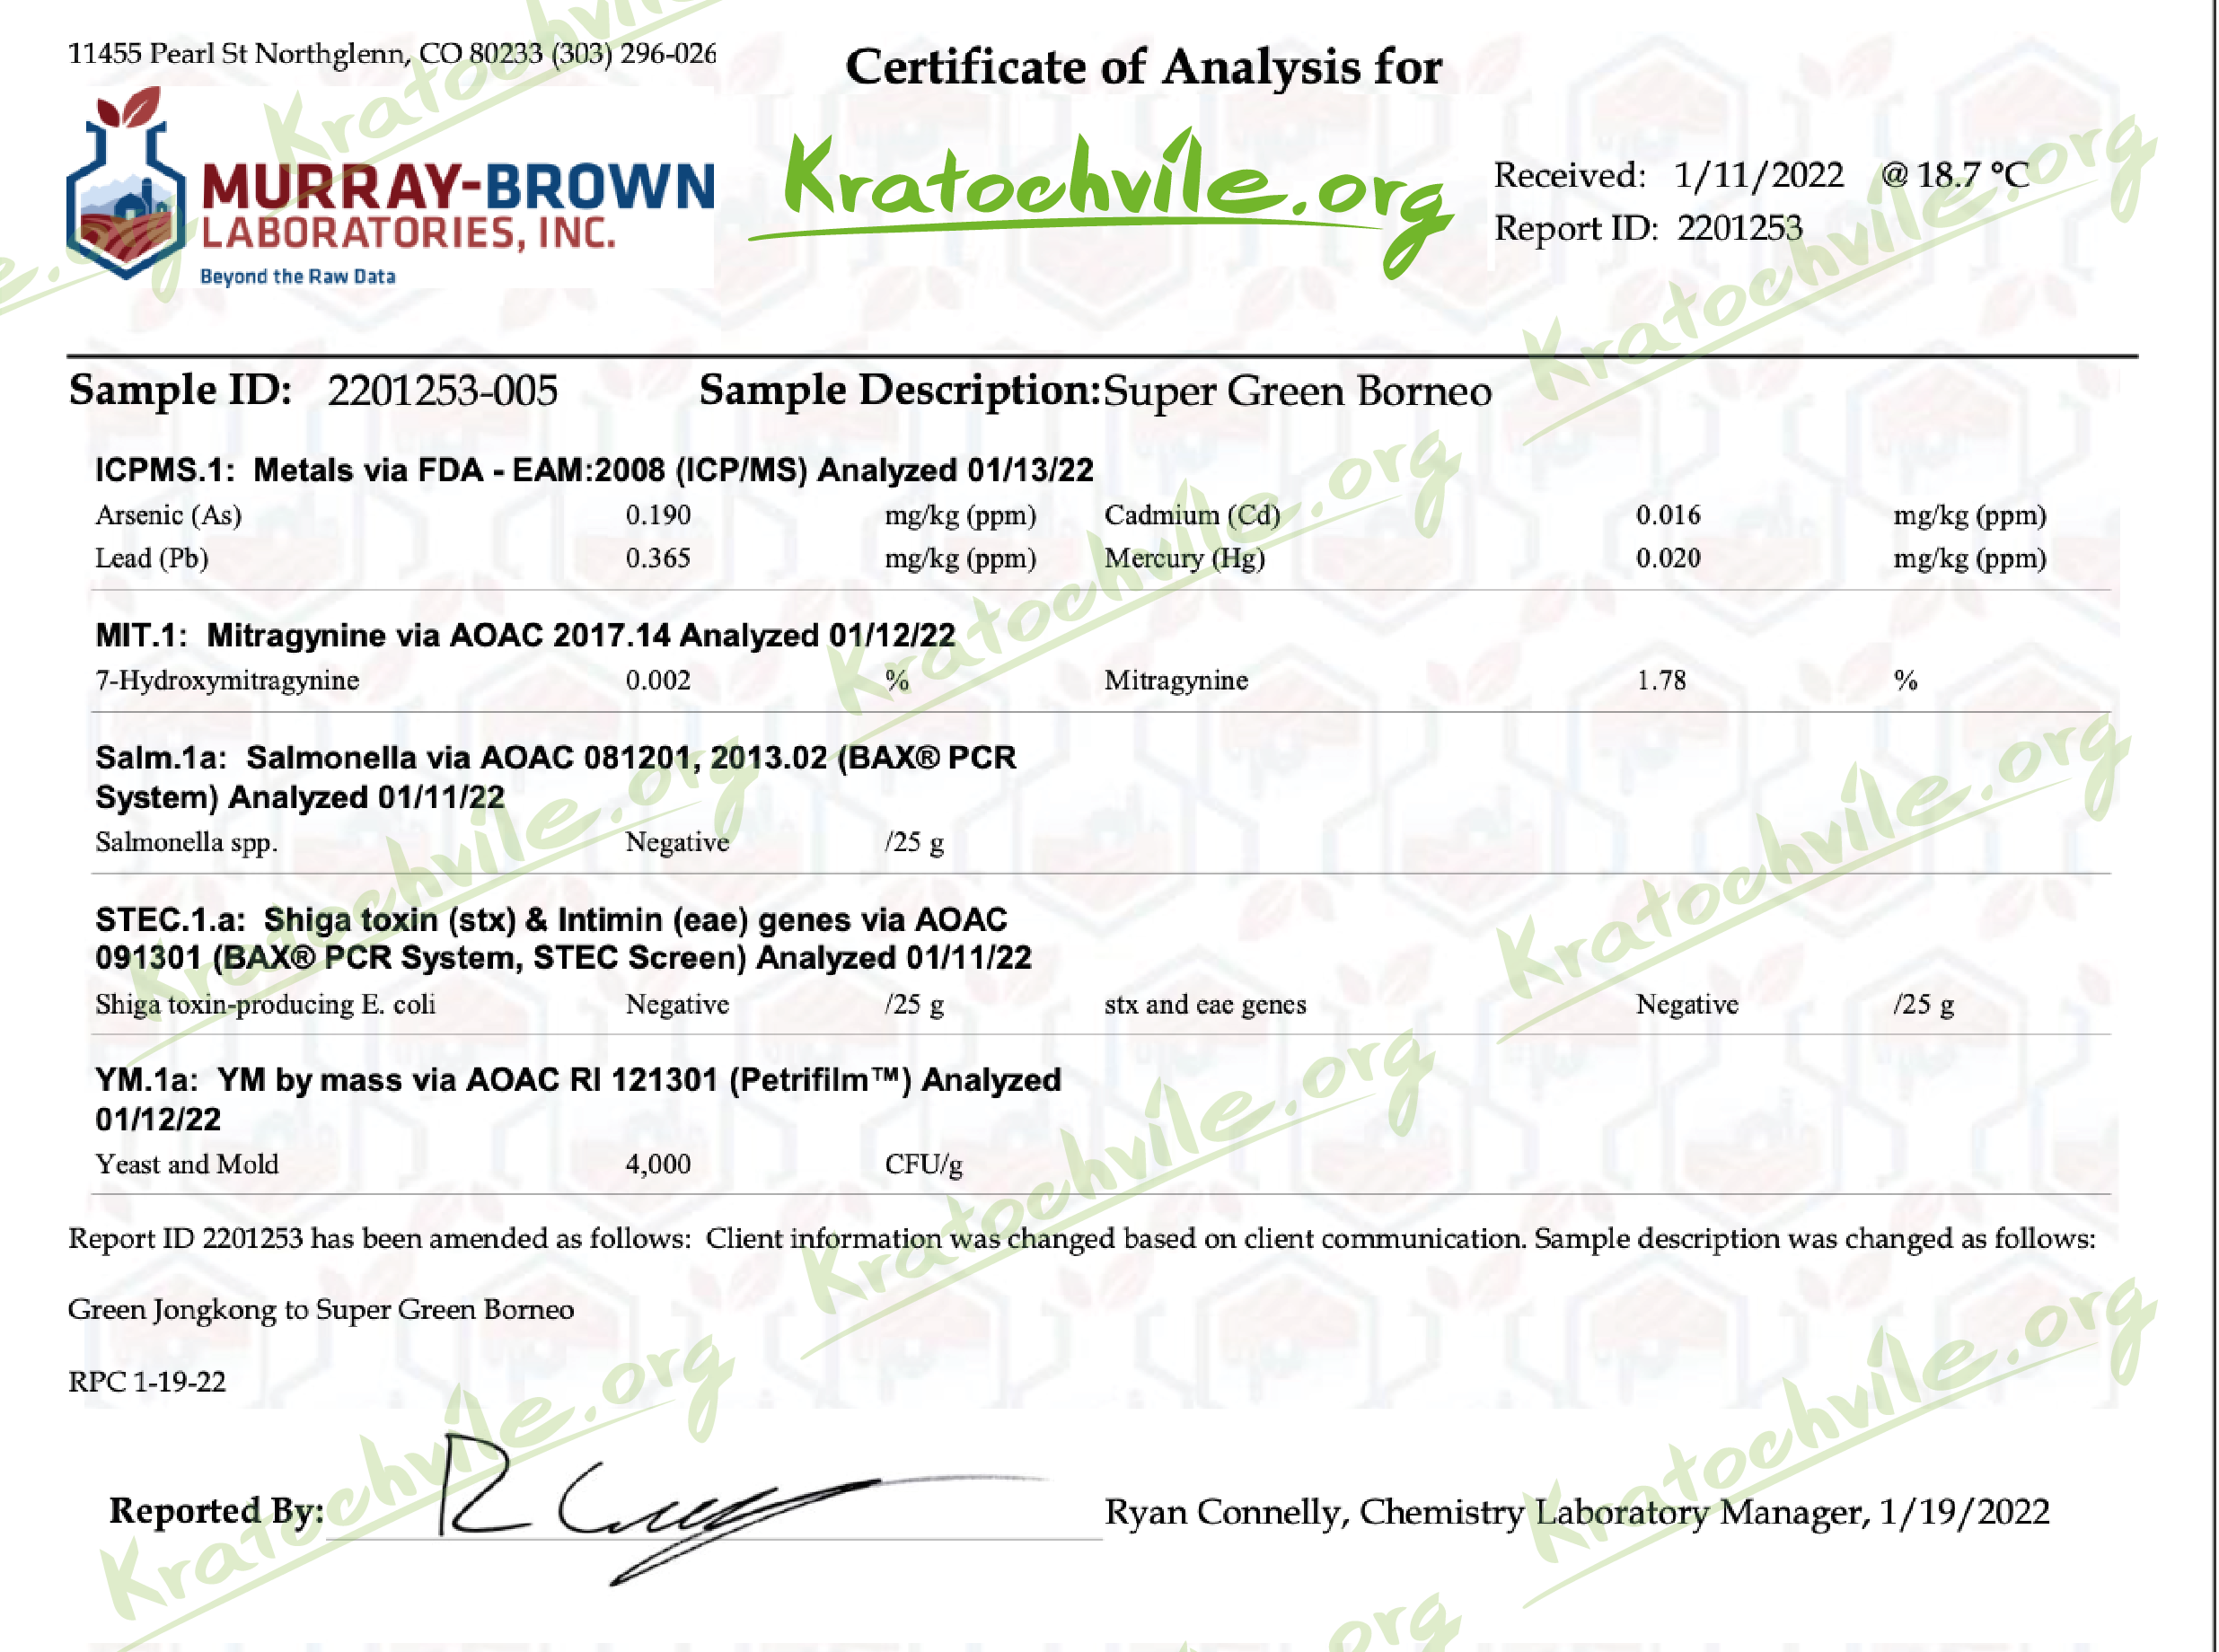Click the 'Certificate of Analysis for' title
This screenshot has width=2219, height=1652.
coord(1143,67)
